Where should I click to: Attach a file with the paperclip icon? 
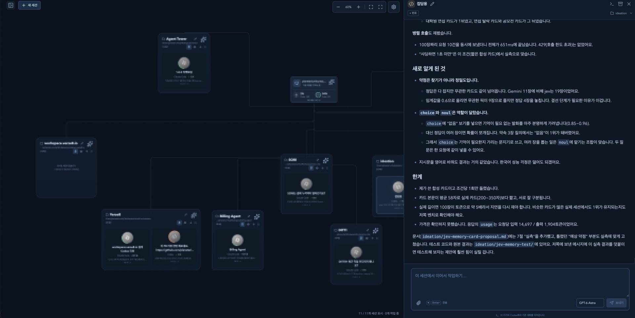[x=418, y=303]
